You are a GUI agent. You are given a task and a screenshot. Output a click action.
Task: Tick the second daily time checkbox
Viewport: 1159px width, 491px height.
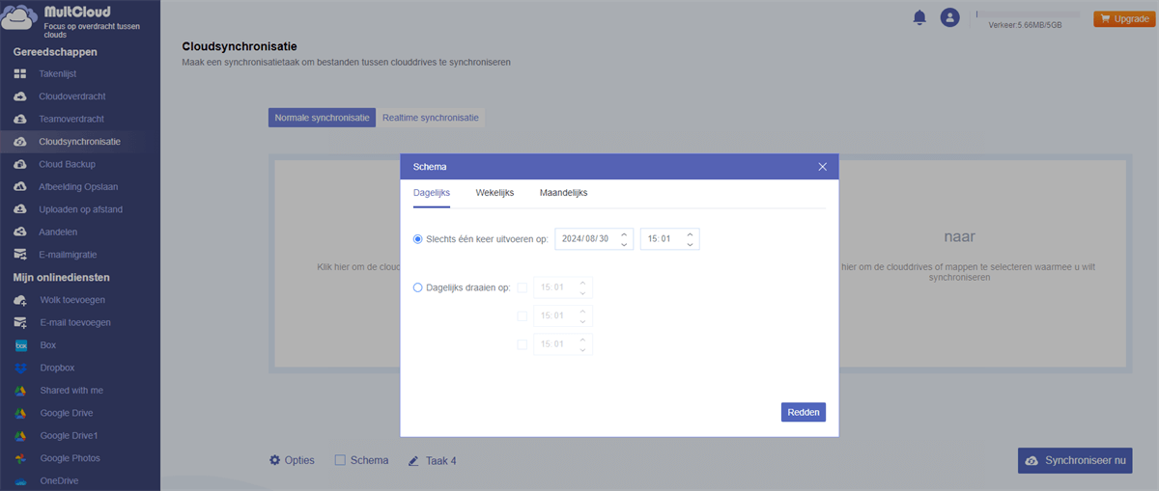[523, 315]
